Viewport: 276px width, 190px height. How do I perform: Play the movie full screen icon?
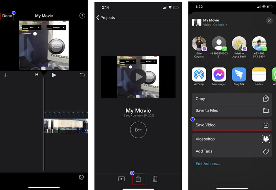(x=121, y=179)
